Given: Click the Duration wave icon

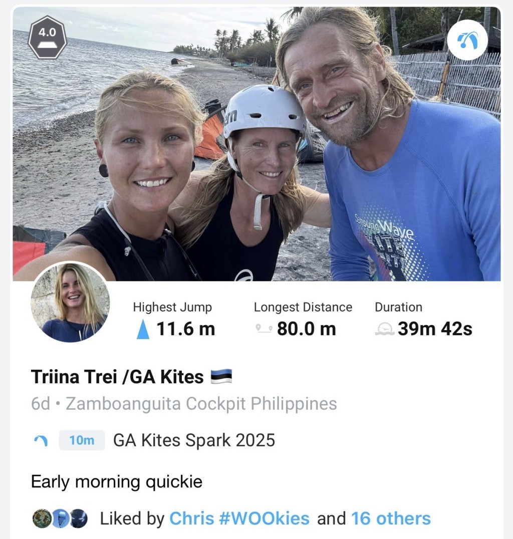Looking at the screenshot, I should tap(385, 329).
